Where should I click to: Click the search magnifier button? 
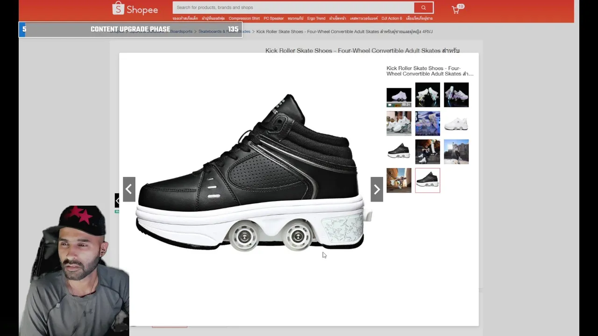tap(423, 7)
